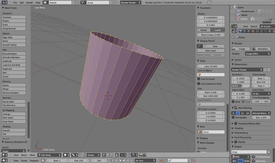Uncheck the File Extensions checkbox
Screen dimensions: 275x163
pos(254,157)
